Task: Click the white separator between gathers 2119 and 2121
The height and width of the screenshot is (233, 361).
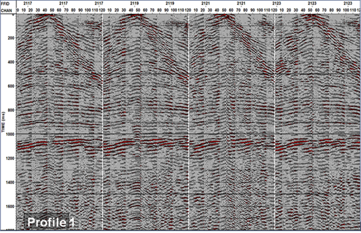Action: 189,120
